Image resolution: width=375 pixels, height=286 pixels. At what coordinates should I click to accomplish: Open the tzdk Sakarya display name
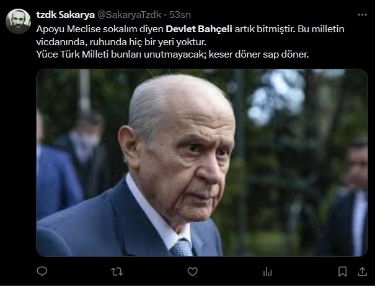(65, 15)
